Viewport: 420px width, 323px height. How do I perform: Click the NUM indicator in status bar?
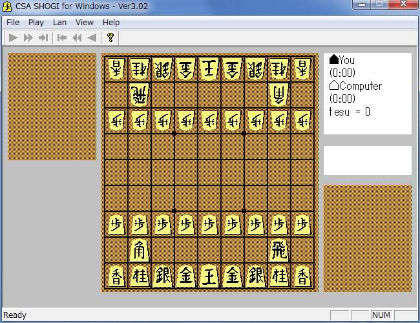[381, 315]
